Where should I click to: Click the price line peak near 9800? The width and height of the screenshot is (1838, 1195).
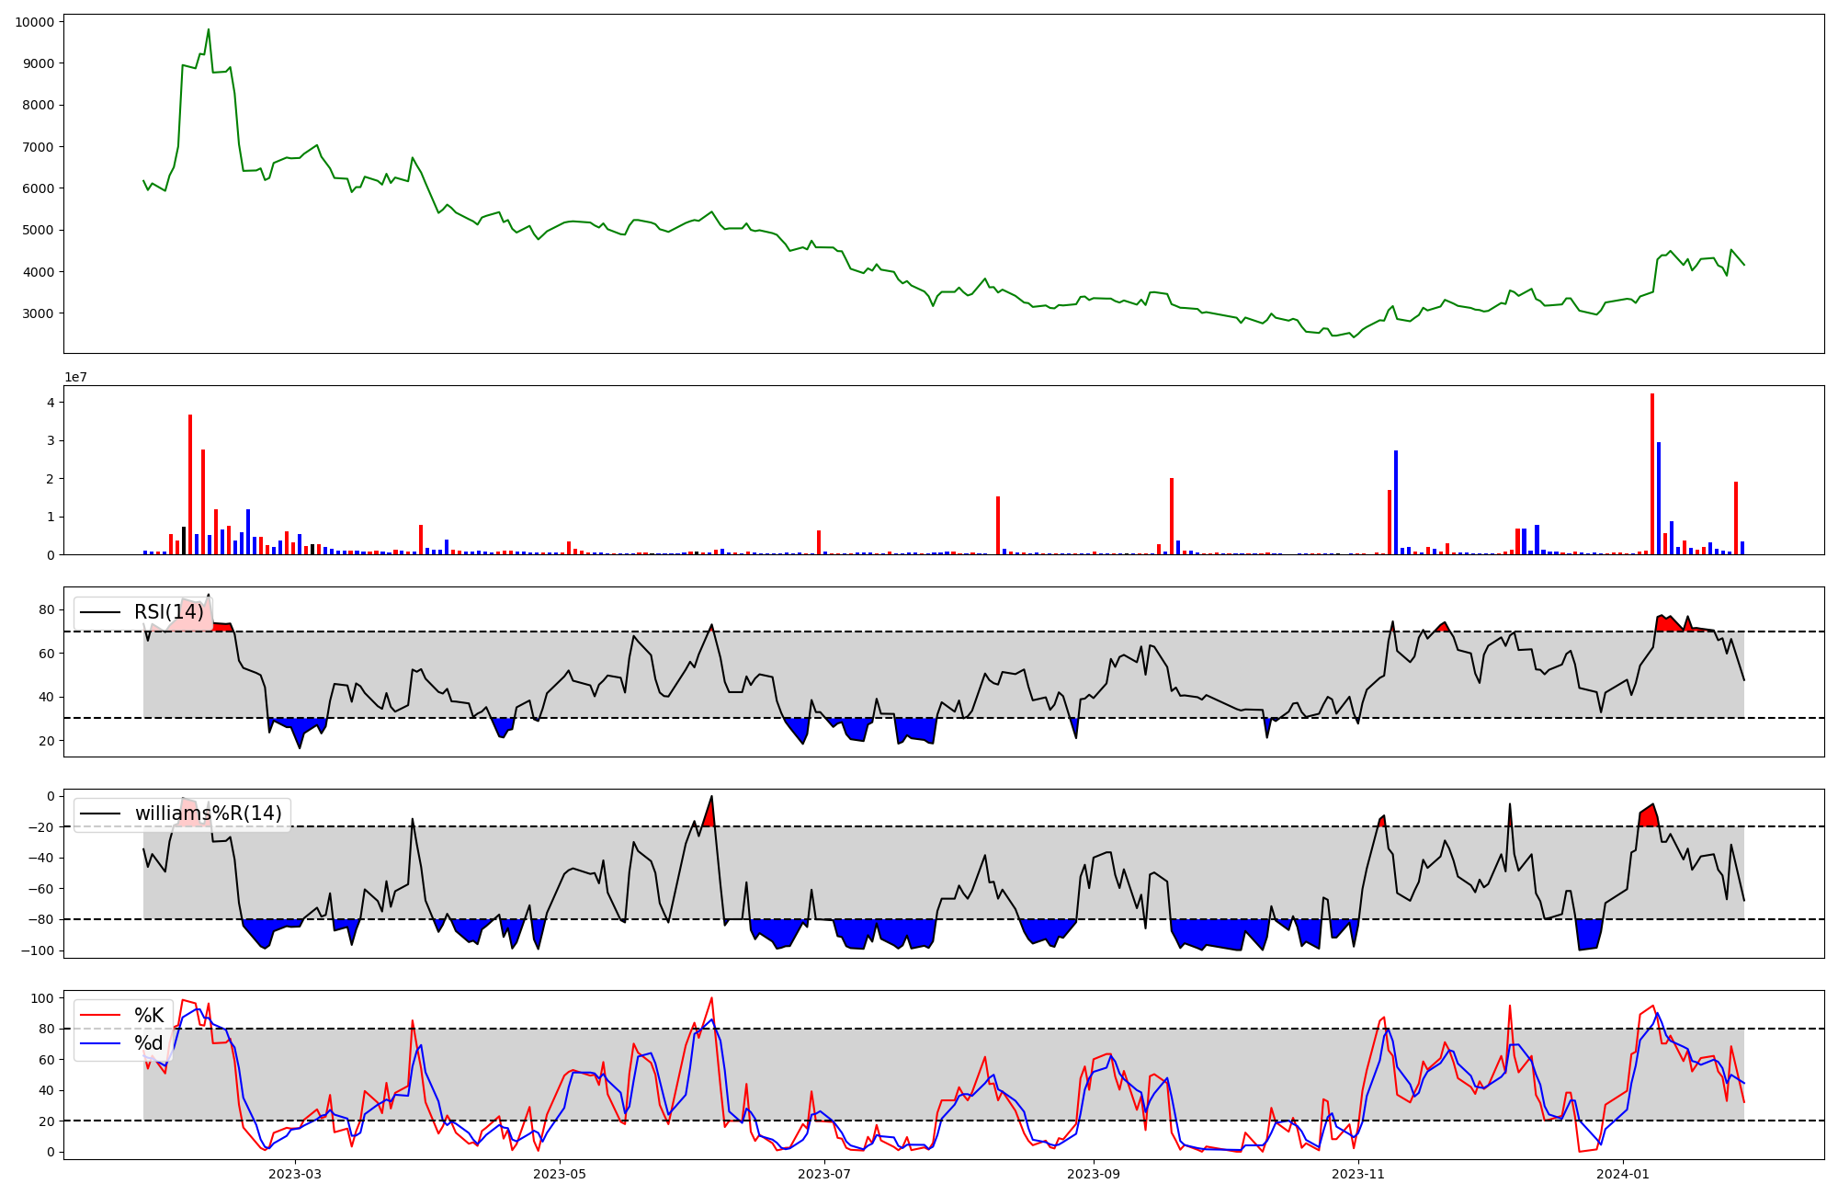209,30
